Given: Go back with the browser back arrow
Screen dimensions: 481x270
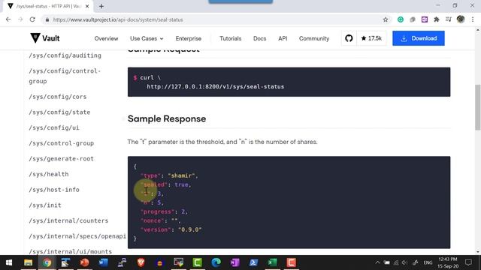Looking at the screenshot, I should [x=8, y=19].
